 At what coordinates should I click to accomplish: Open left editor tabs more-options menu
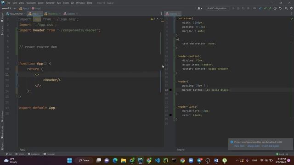point(161,13)
